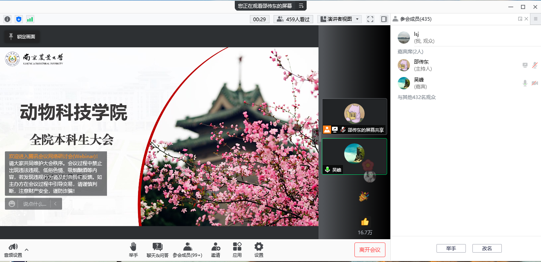Image resolution: width=541 pixels, height=262 pixels.
Task: Toggle the 参会成员(99+) members list
Action: coord(187,249)
